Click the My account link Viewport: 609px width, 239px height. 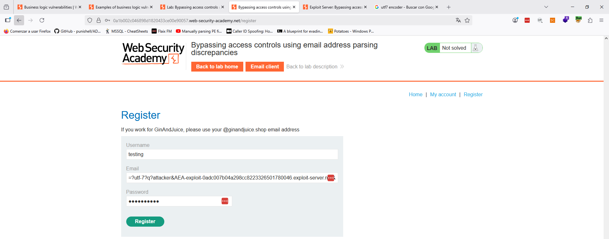pyautogui.click(x=443, y=94)
